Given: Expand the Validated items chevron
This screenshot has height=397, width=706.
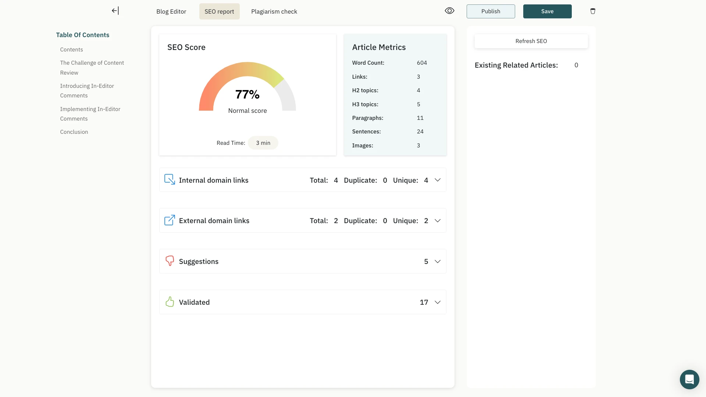Looking at the screenshot, I should [x=438, y=302].
